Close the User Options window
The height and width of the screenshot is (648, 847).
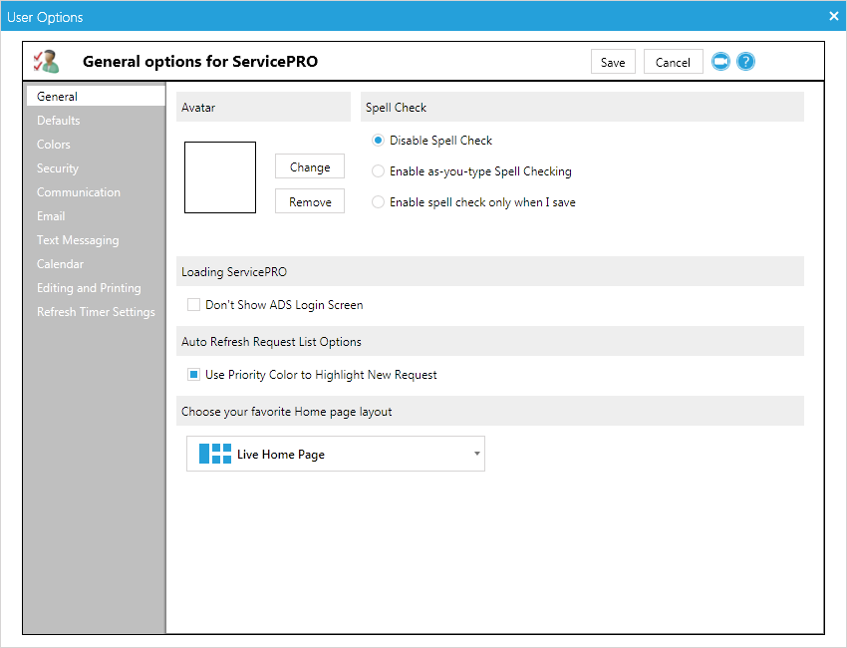tap(833, 16)
